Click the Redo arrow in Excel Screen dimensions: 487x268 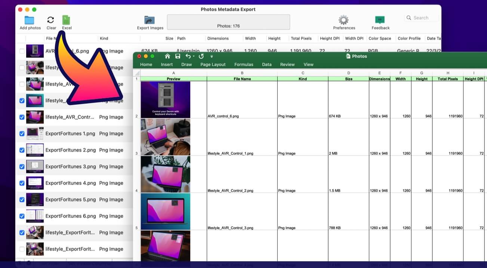(x=201, y=56)
